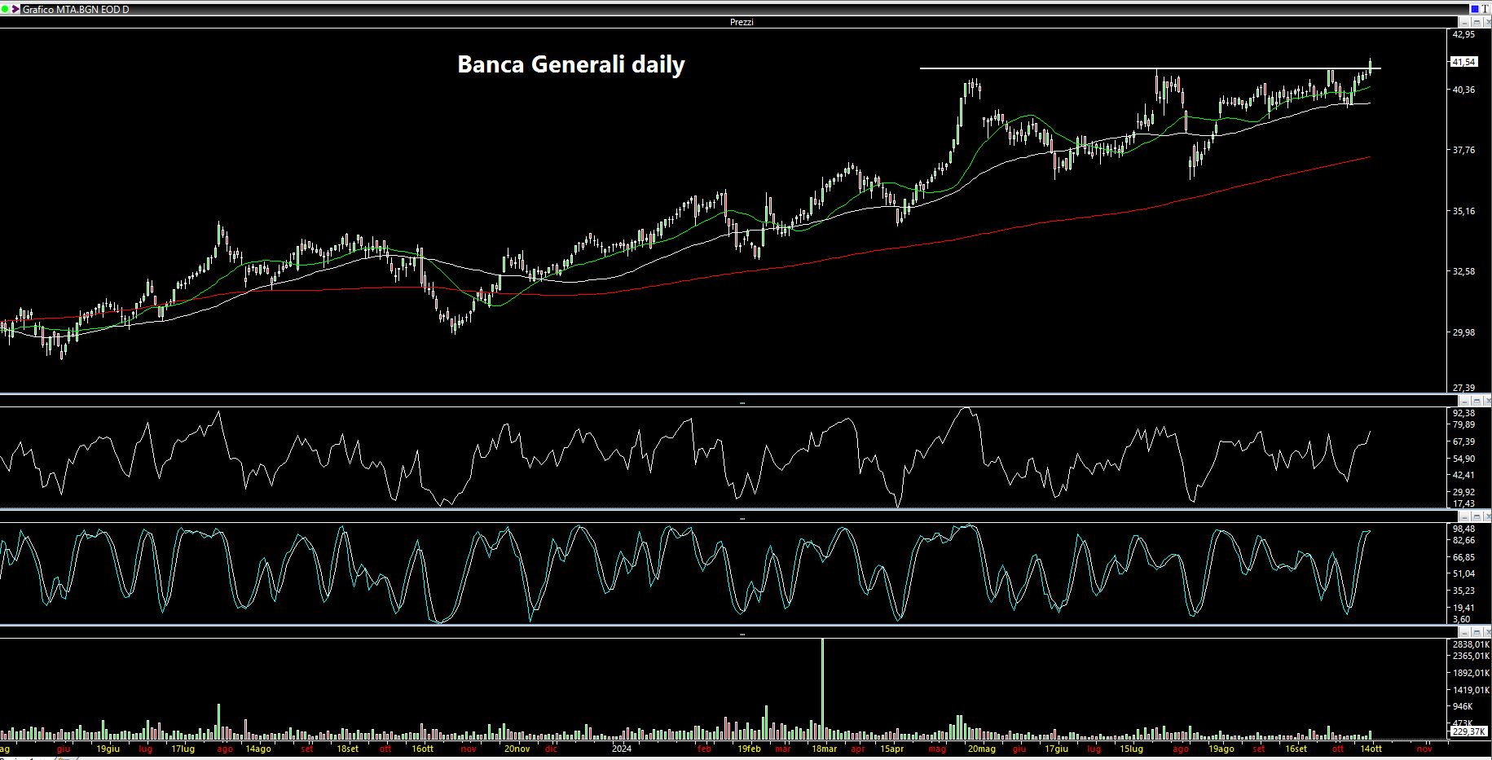Screen dimensions: 1492x760
Task: Minimize the Prezzi price panel
Action: (x=1464, y=22)
